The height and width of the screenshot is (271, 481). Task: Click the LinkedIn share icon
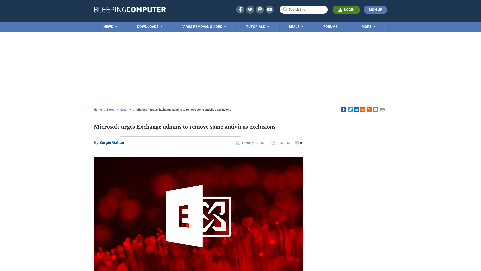356,109
